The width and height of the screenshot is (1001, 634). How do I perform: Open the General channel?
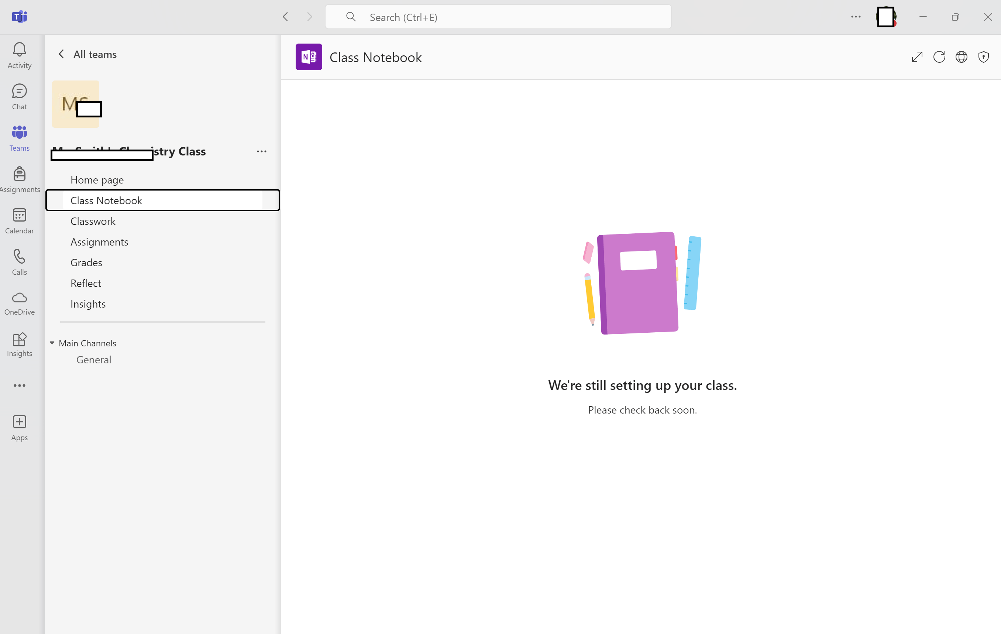[94, 360]
